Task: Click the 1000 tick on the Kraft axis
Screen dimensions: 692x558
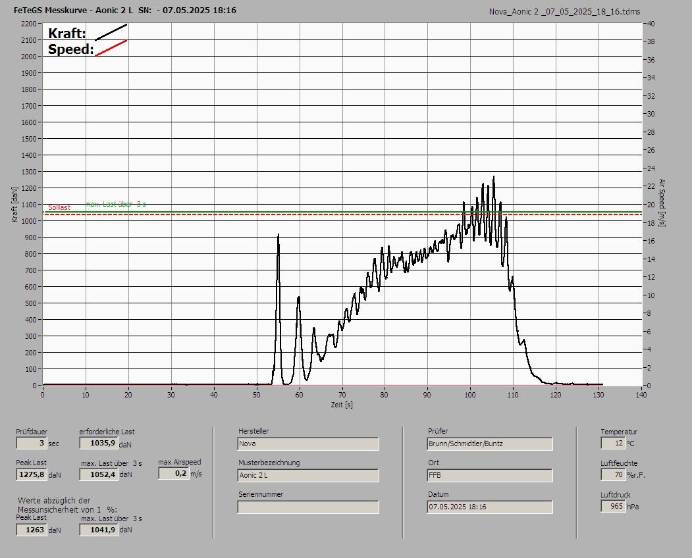Action: (x=29, y=221)
